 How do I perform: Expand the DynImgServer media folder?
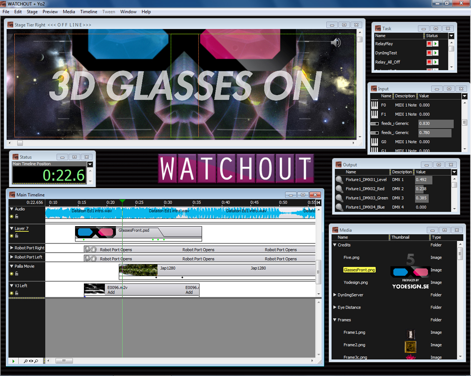[x=335, y=295]
